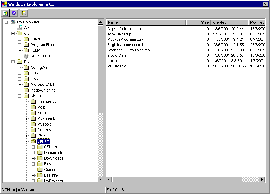Viewport: 270px width, 194px height.
Task: Select the file VCSites.txt
Action: (117, 66)
